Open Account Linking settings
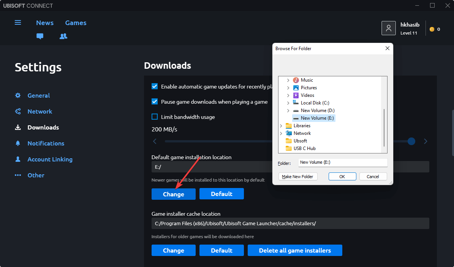454x267 pixels. pyautogui.click(x=50, y=159)
